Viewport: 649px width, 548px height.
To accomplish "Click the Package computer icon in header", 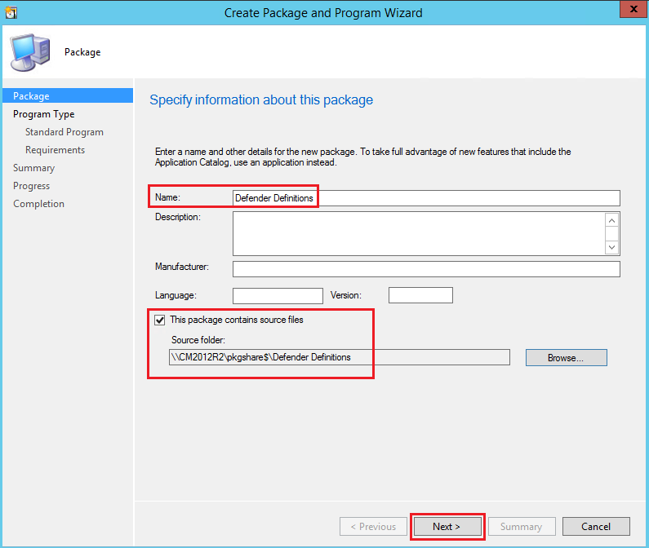I will (x=31, y=52).
